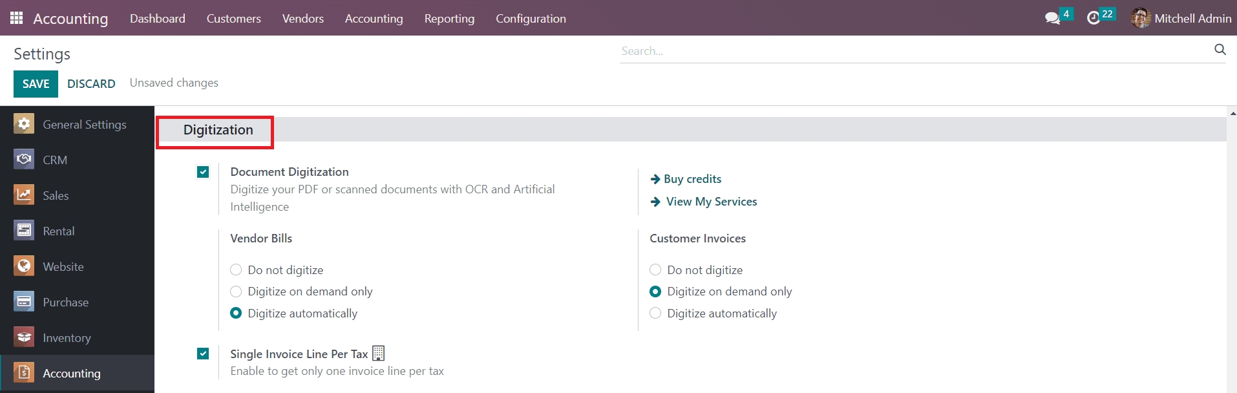Expand the Reporting menu
The width and height of the screenshot is (1237, 393).
[449, 19]
